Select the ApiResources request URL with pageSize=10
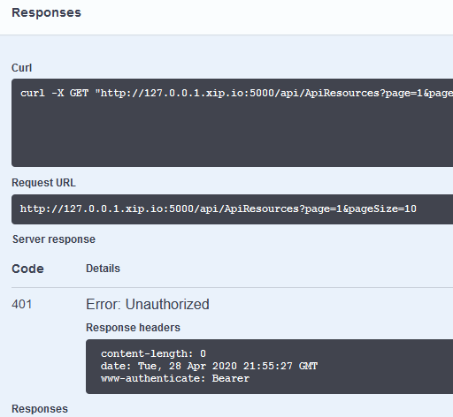The image size is (453, 417). click(219, 208)
